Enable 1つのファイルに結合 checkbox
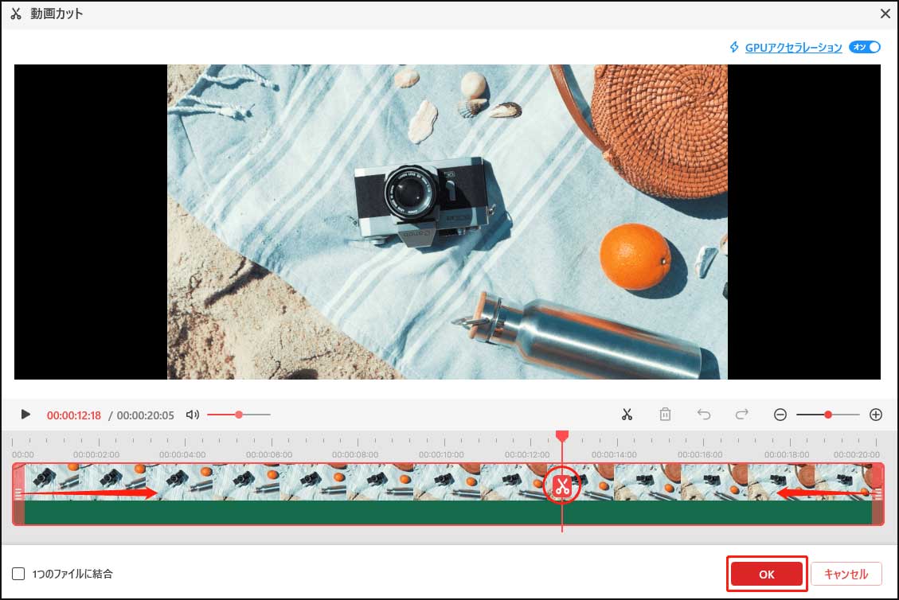The width and height of the screenshot is (899, 600). click(18, 574)
